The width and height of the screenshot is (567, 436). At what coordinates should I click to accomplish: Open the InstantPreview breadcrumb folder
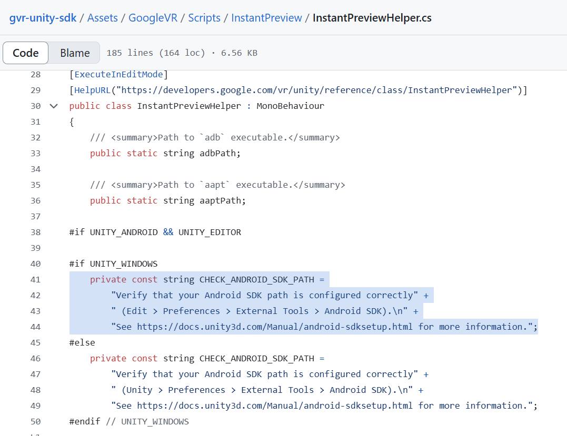pyautogui.click(x=266, y=18)
